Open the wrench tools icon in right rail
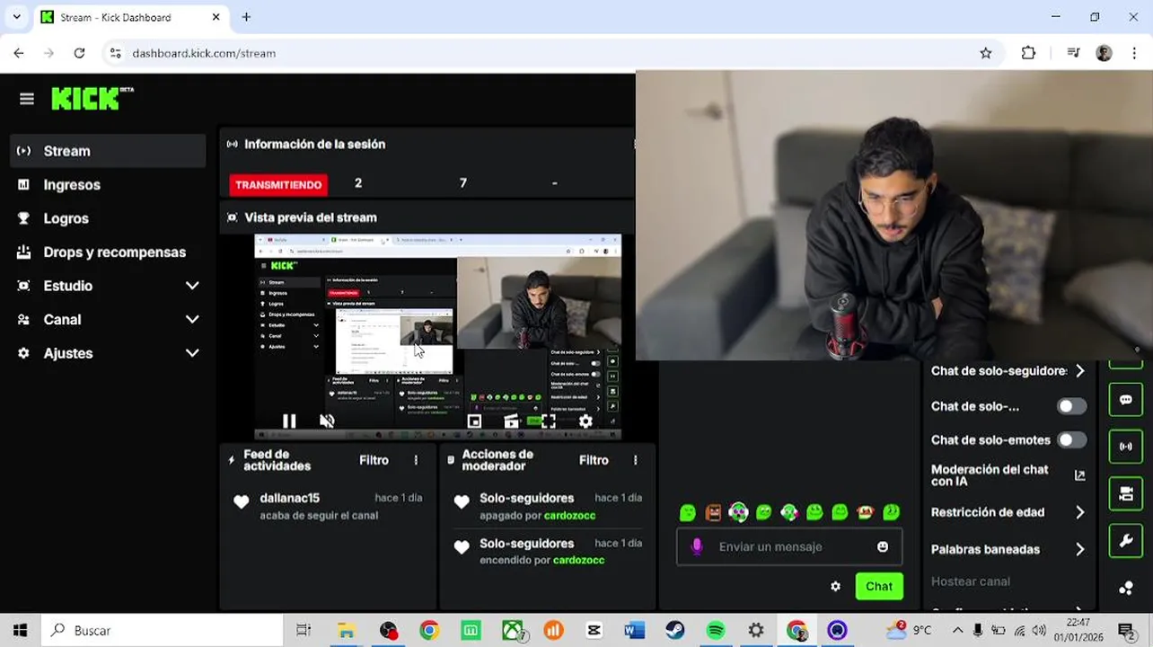This screenshot has width=1153, height=647. 1126,541
